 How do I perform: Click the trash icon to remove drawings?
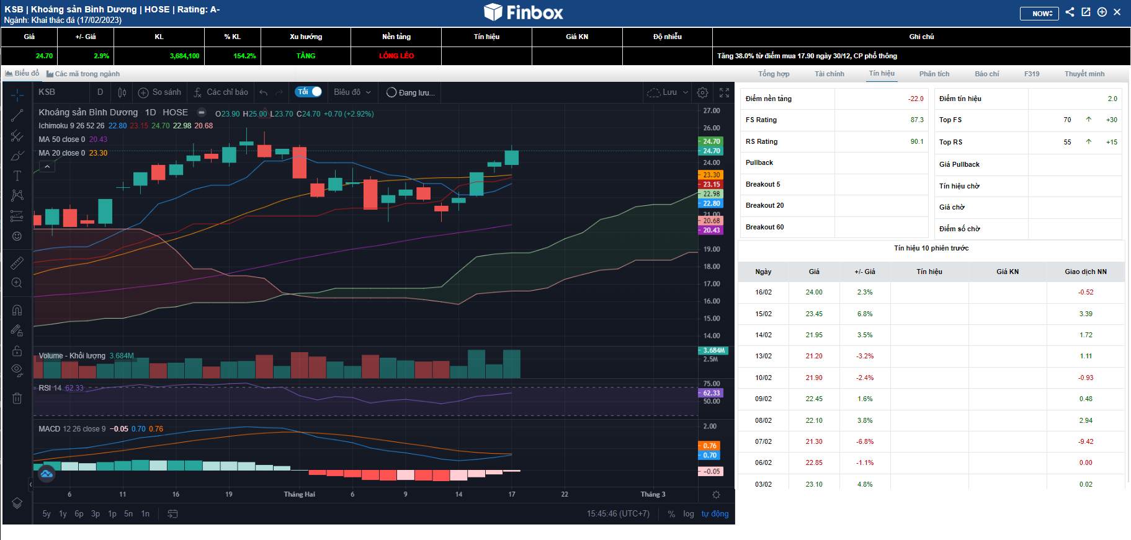pyautogui.click(x=17, y=398)
